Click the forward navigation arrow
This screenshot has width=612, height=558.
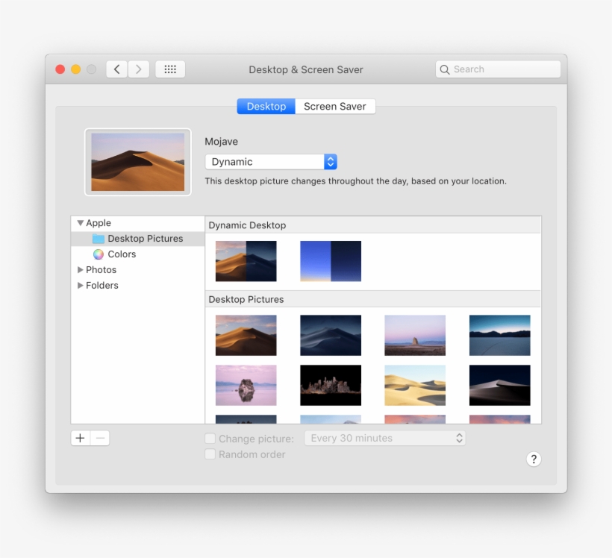[139, 69]
